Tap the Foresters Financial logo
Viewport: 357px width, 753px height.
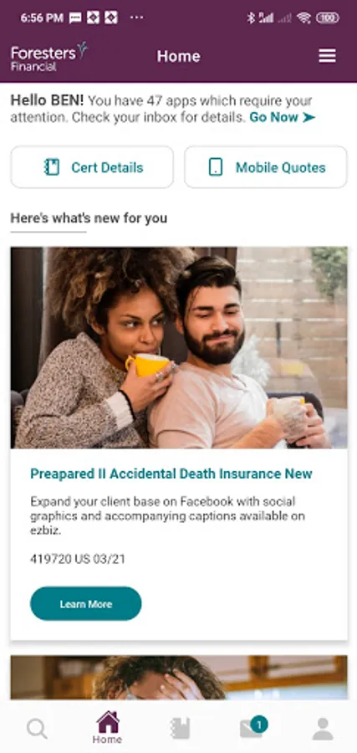coord(49,57)
